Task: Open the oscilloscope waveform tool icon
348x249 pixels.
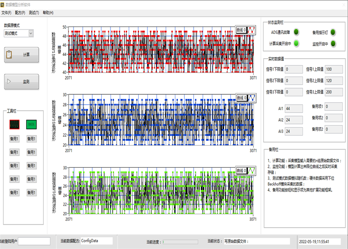Action: pos(14,125)
